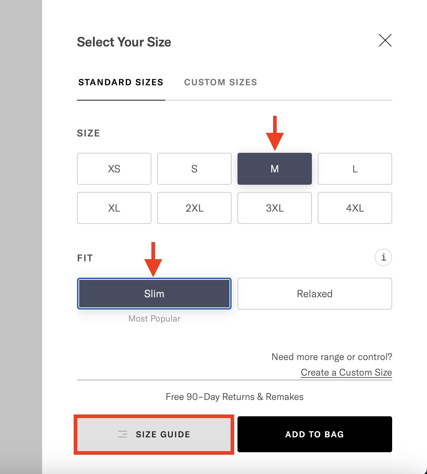Open the Standard Sizes tab

point(121,82)
